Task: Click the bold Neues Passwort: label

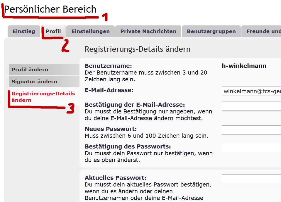Action: coord(111,129)
